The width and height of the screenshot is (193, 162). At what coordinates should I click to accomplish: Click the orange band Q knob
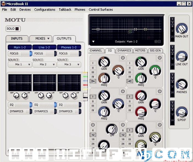118,71
